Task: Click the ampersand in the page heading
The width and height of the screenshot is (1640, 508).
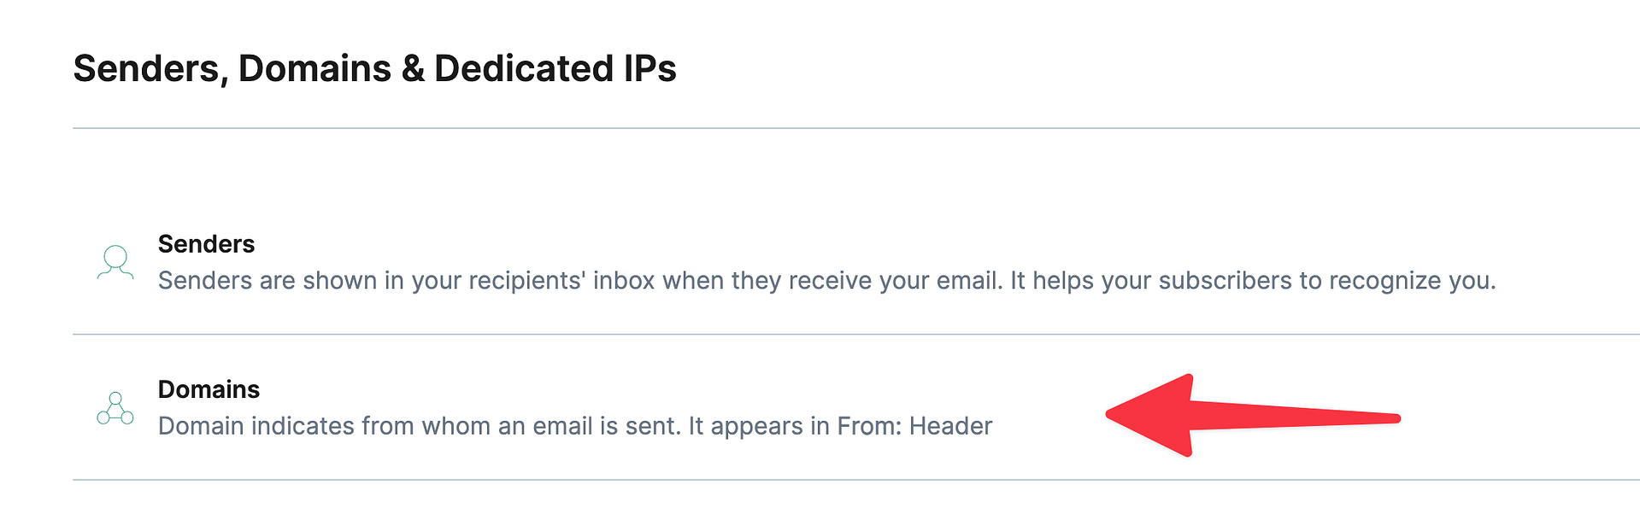Action: pos(412,69)
